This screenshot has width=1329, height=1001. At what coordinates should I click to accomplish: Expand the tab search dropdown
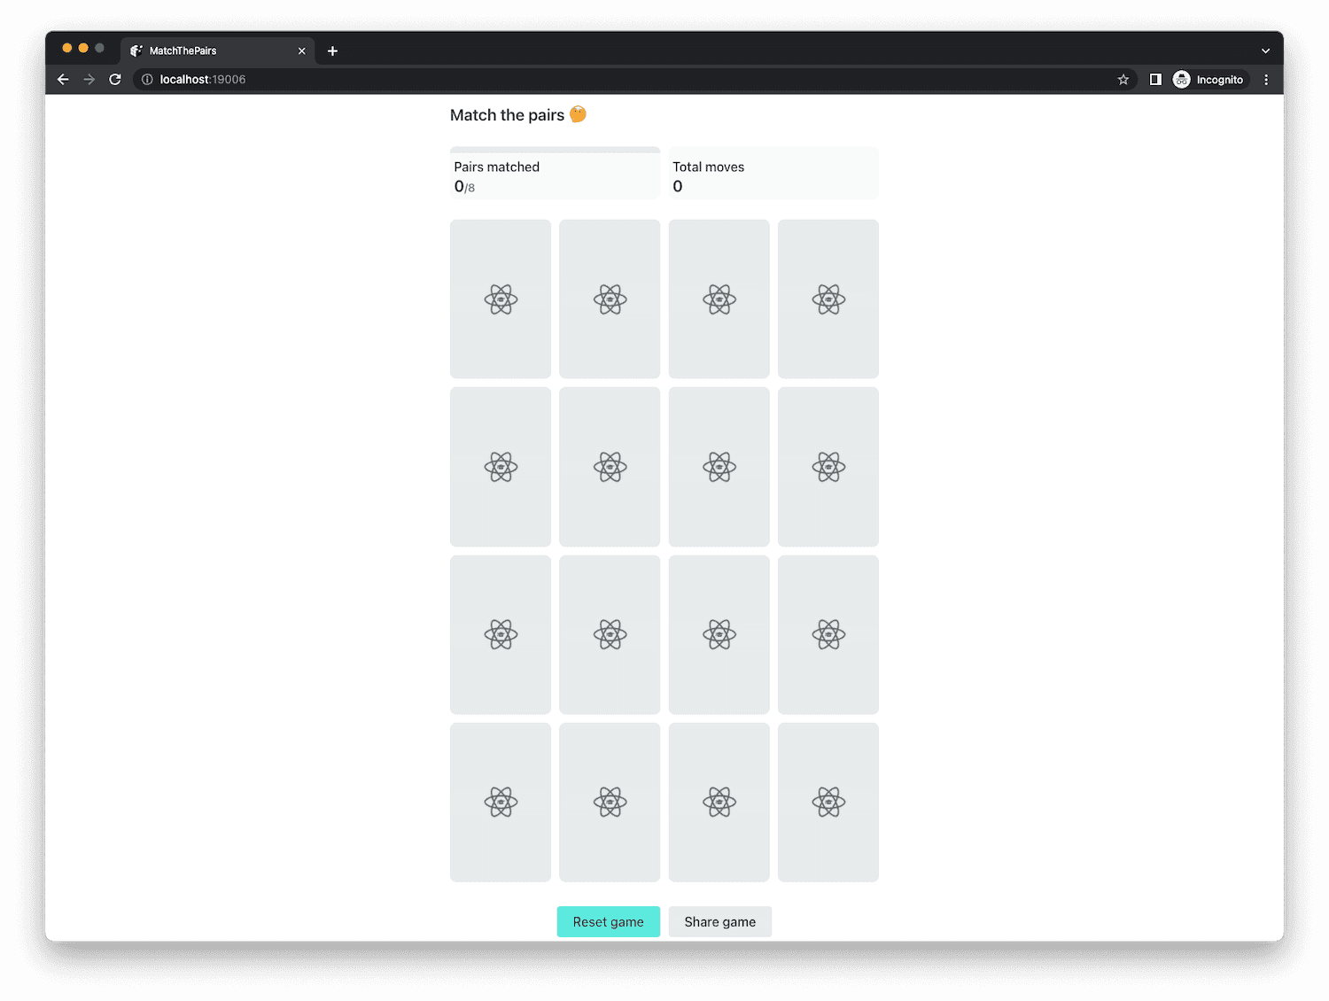1265,51
